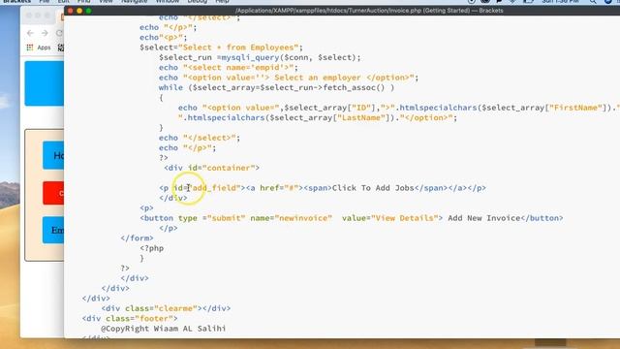
Task: Open the Window menu
Action: 168,2
